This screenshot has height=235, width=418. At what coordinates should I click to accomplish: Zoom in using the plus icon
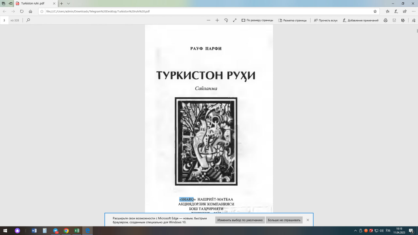pos(217,20)
